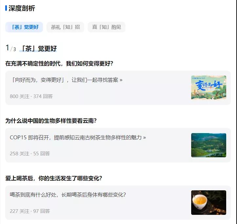Click the 258 关注 follower count
The image size is (237, 224).
(19, 154)
